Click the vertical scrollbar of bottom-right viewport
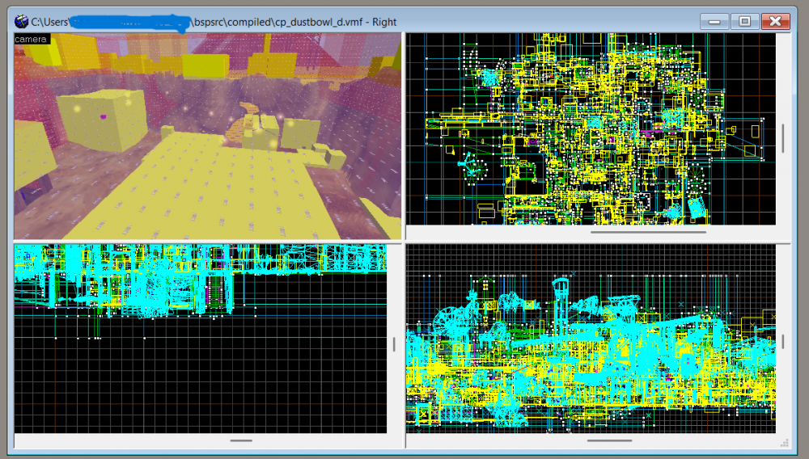Image resolution: width=809 pixels, height=459 pixels. point(782,341)
